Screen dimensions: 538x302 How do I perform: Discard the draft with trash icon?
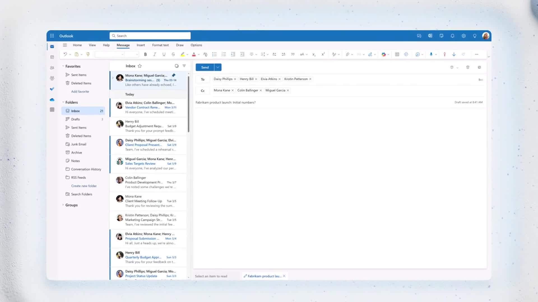coord(468,67)
